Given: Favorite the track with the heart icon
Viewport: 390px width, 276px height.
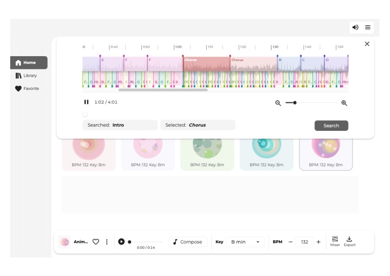Looking at the screenshot, I should 96,242.
